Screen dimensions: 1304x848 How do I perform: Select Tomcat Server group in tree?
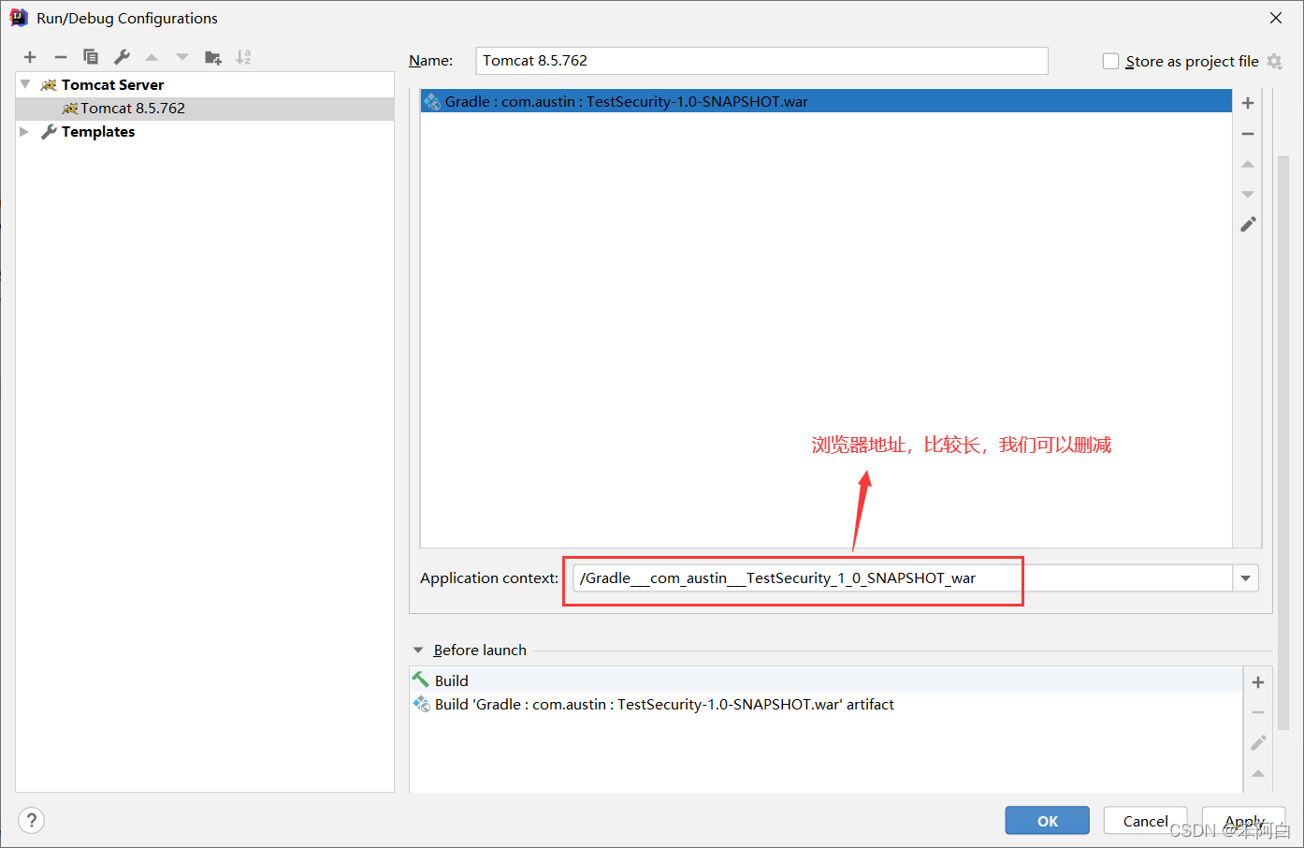click(x=205, y=84)
